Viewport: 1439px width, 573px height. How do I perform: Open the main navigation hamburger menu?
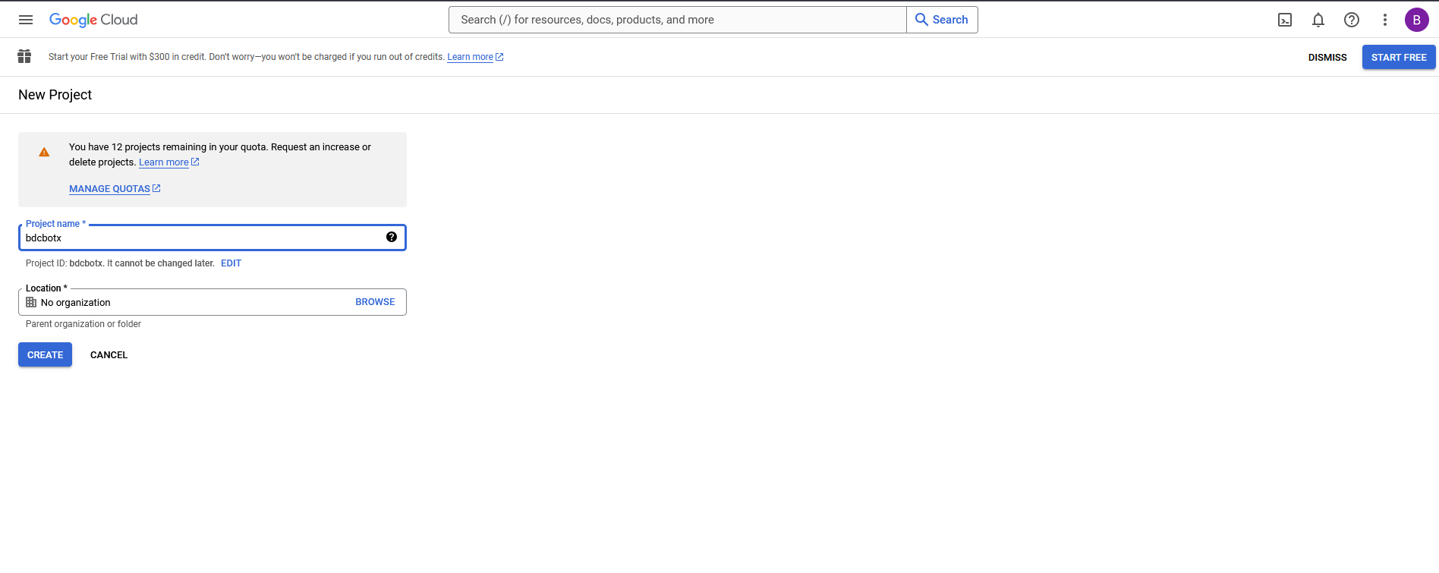coord(26,20)
